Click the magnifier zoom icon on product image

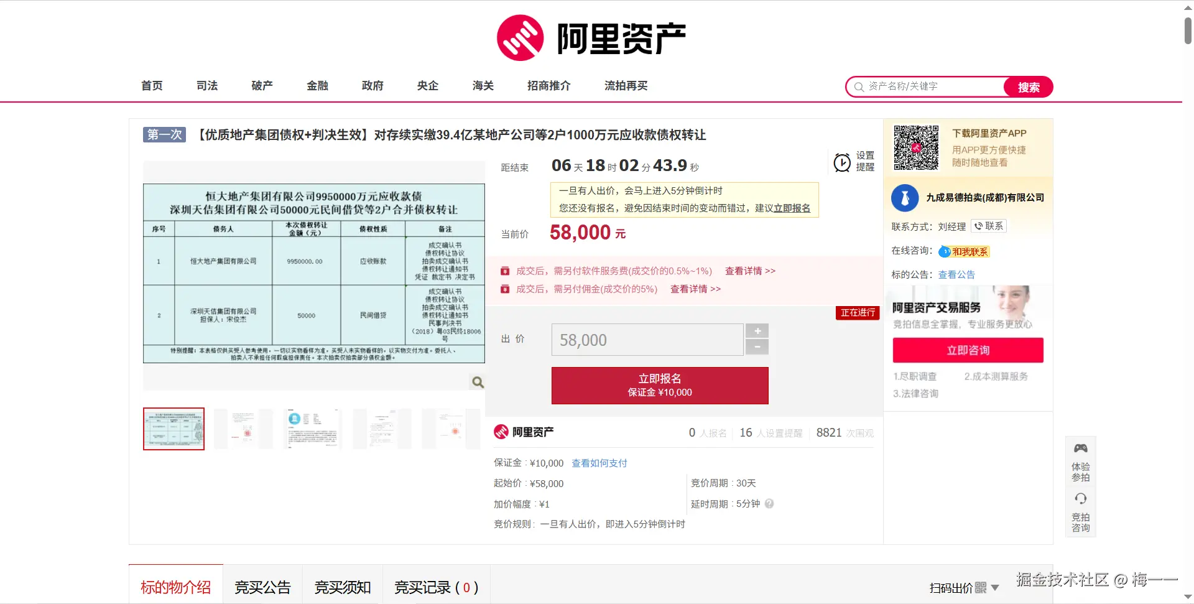[477, 382]
